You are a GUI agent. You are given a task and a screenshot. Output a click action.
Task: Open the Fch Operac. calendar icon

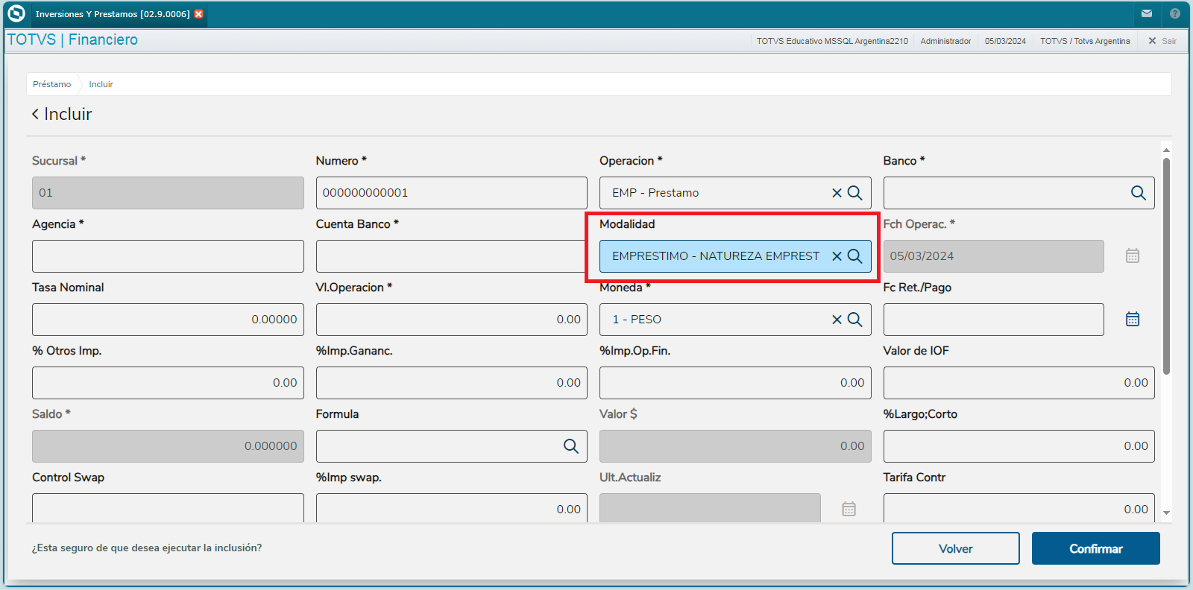point(1133,256)
